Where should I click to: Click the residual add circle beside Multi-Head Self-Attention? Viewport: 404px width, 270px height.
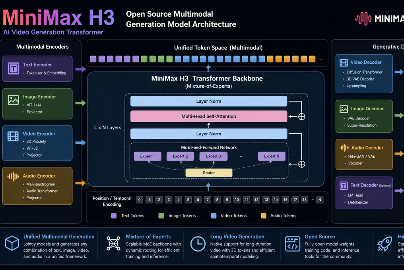(302, 117)
